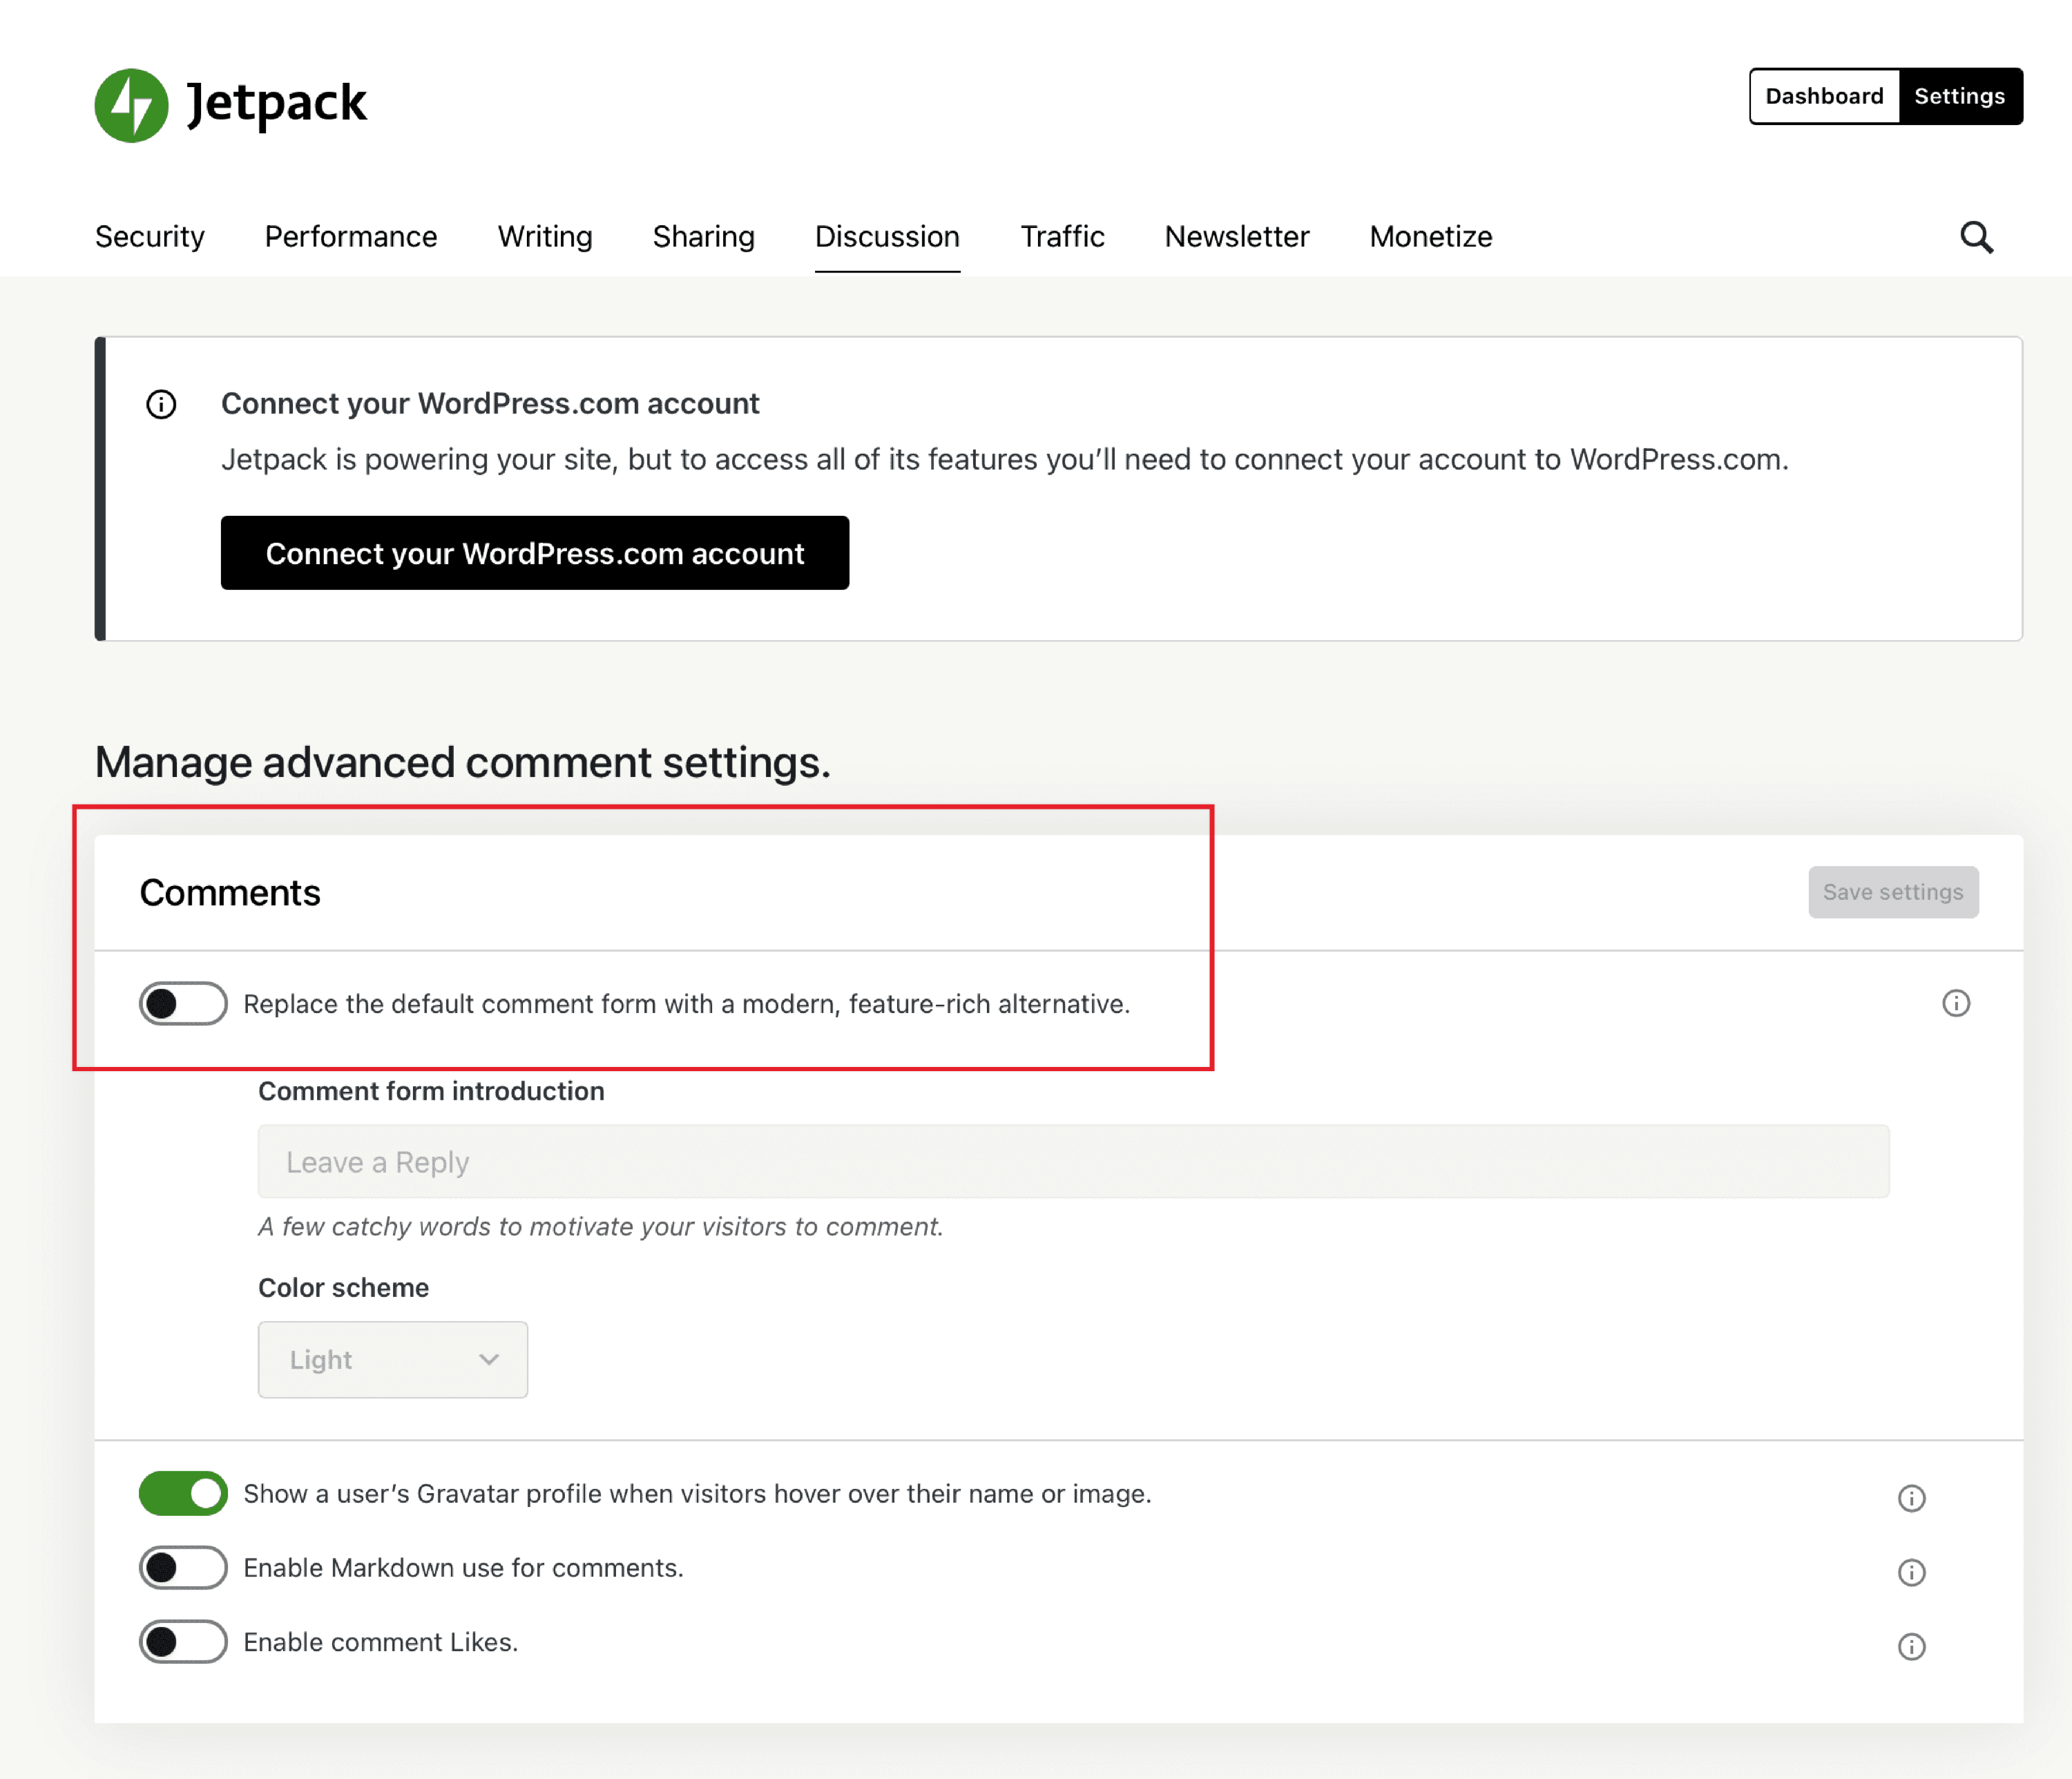
Task: Enable the modern comment form replacement
Action: (x=183, y=1004)
